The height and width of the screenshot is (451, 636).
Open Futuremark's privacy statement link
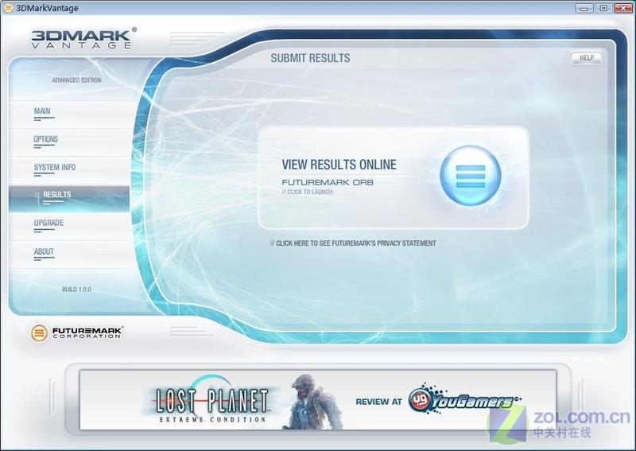(353, 243)
